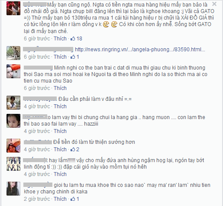Viewport: 223px width, 206px height.
Task: Open avatar beside 'Để tiền đó làm từ thiện'
Action: point(13,146)
